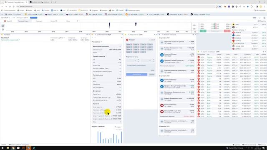The height and width of the screenshot is (150, 267).
Task: Click the blue top-up button in the top bar
Action: (x=34, y=17)
